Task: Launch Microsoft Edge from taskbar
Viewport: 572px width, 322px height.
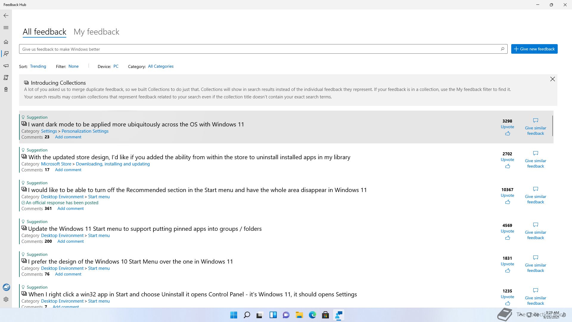Action: 312,315
